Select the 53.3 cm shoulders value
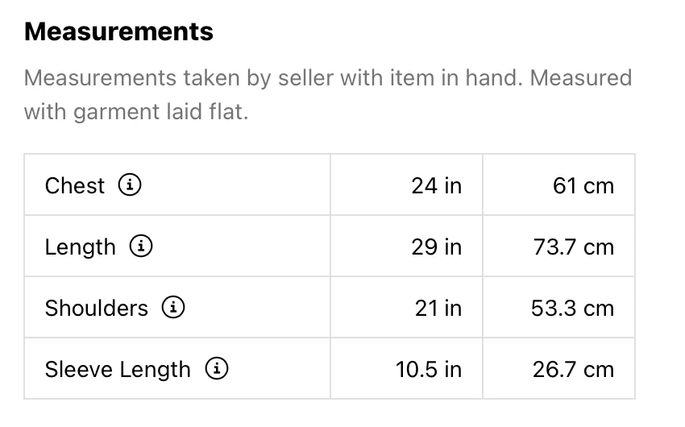The image size is (685, 427). 572,309
